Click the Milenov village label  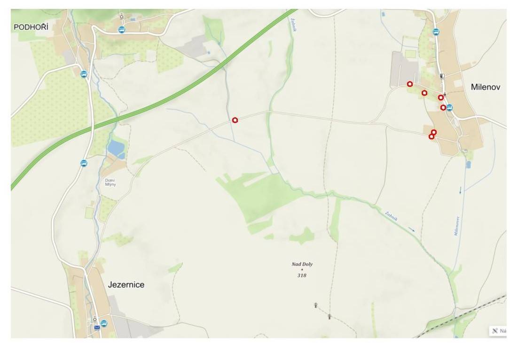click(x=485, y=87)
